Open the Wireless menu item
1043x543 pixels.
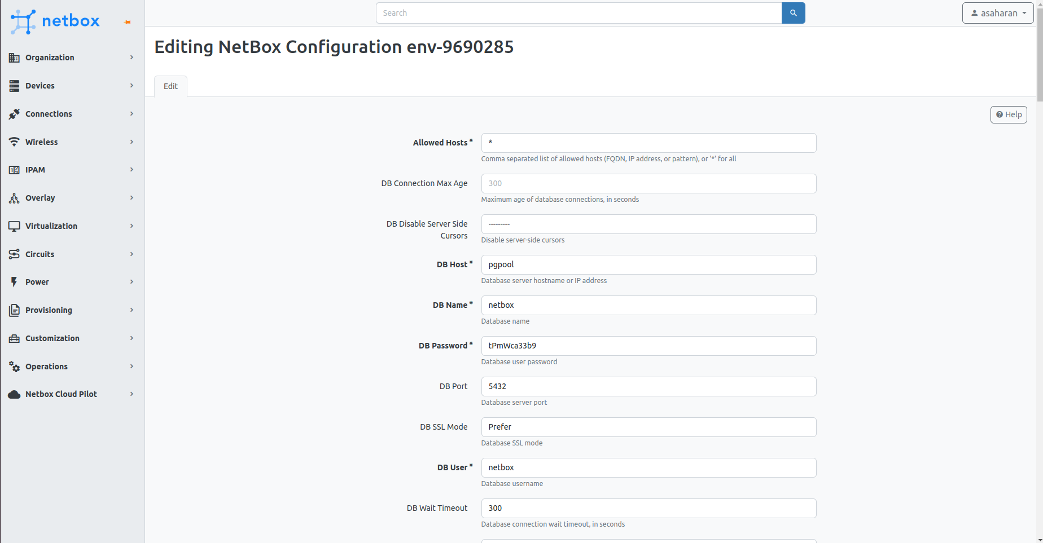[72, 142]
